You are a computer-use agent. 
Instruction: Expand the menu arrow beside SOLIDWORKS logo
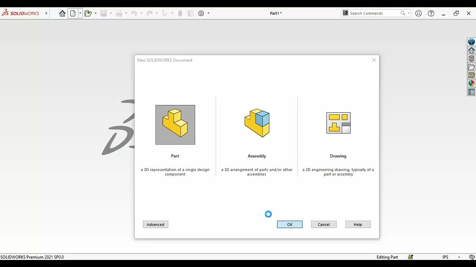pos(46,13)
